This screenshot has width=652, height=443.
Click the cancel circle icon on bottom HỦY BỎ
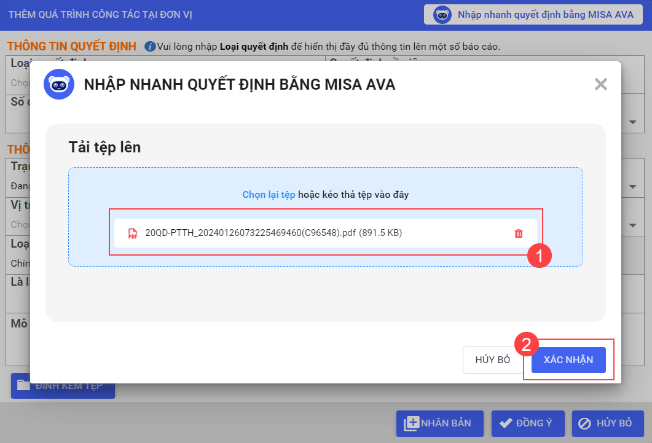[584, 424]
